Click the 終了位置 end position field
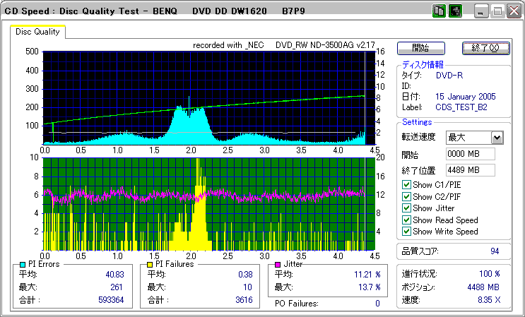 coord(470,169)
